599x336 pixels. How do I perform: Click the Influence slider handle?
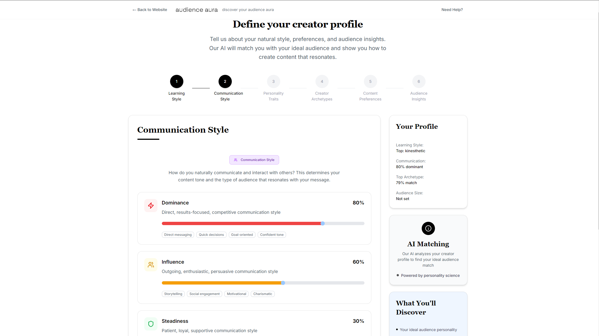click(283, 283)
